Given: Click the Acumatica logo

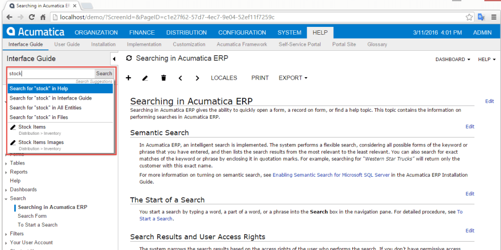Looking at the screenshot, I should click(35, 32).
